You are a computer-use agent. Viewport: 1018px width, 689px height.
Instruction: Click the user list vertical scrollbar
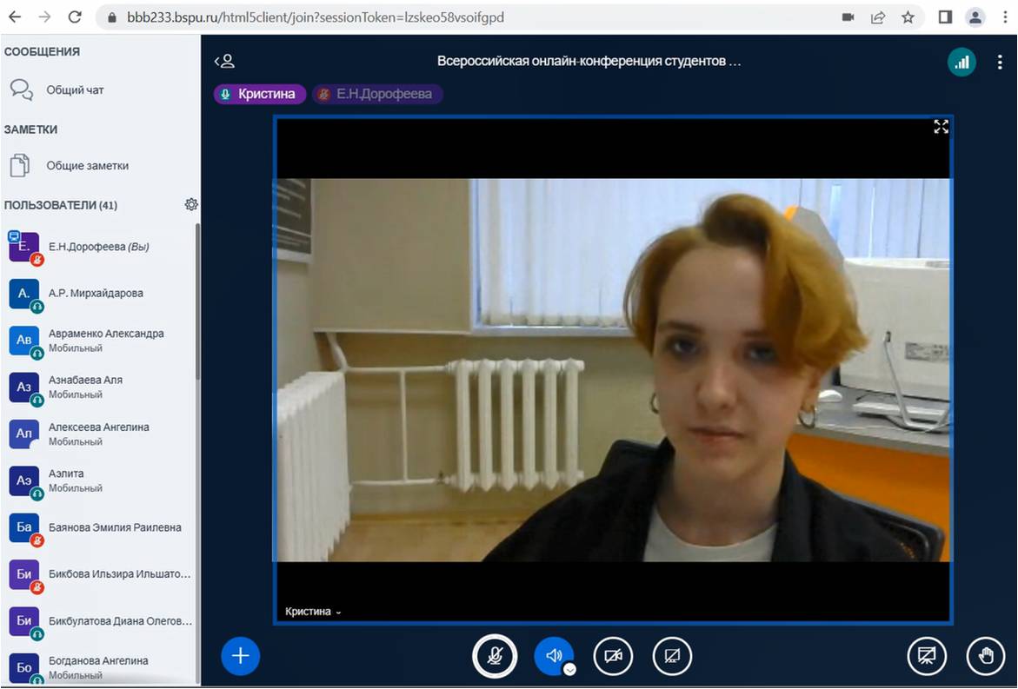click(x=197, y=304)
